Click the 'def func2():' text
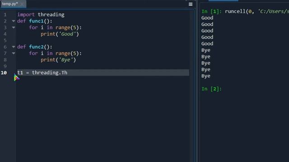 pyautogui.click(x=35, y=47)
